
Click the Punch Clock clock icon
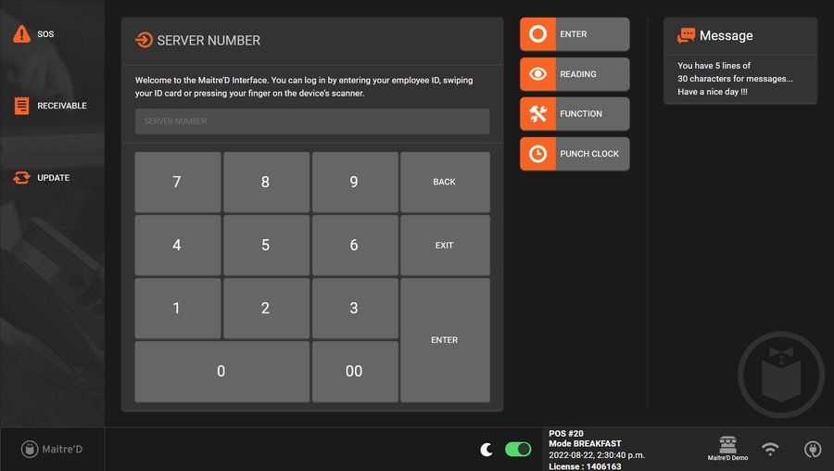pos(537,154)
